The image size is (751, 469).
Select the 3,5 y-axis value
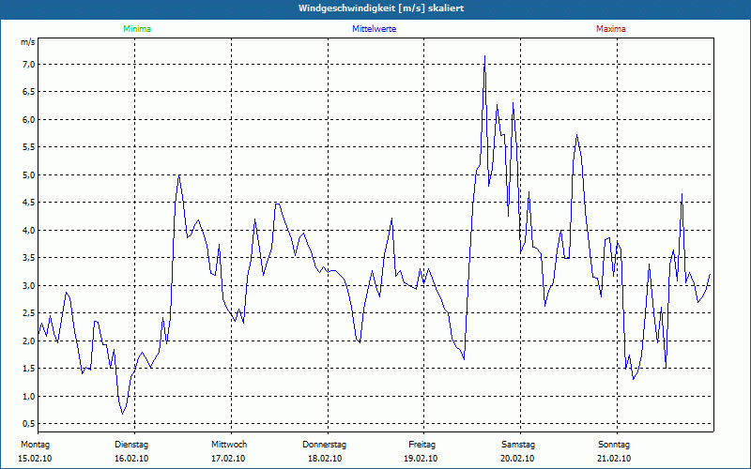(29, 257)
